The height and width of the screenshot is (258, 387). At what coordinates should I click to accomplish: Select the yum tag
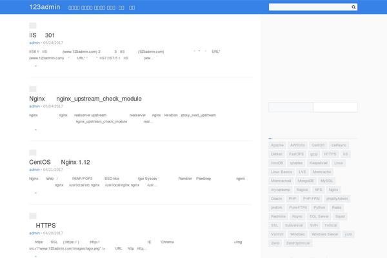[x=348, y=234]
